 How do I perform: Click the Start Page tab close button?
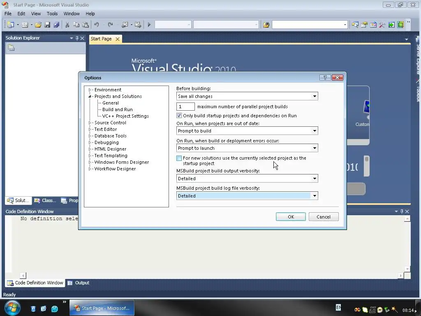click(117, 39)
